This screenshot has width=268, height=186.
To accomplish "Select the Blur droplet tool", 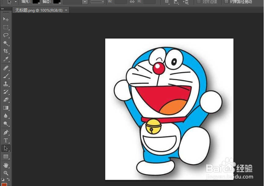I will pyautogui.click(x=6, y=116).
